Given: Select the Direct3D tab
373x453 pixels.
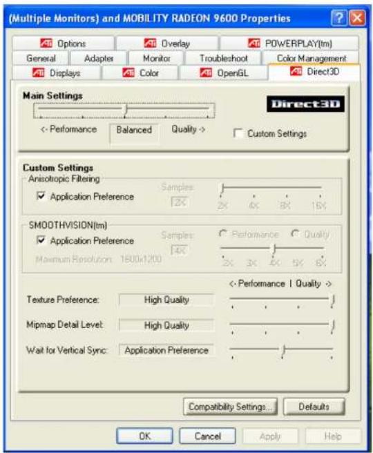Looking at the screenshot, I should coord(314,72).
